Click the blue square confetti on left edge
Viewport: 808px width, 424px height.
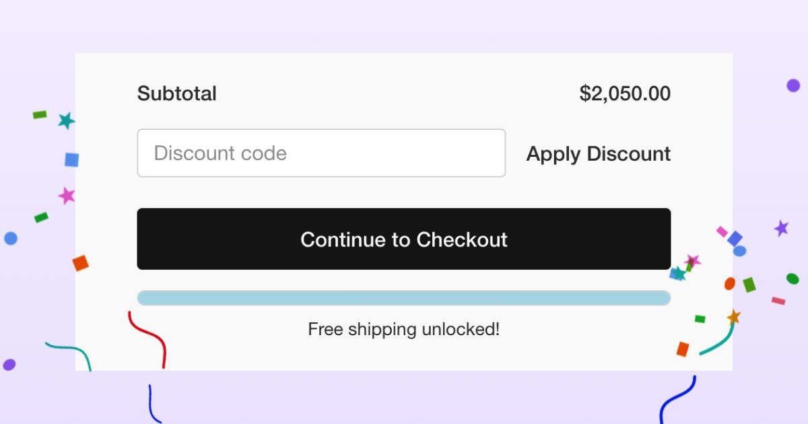(x=70, y=160)
